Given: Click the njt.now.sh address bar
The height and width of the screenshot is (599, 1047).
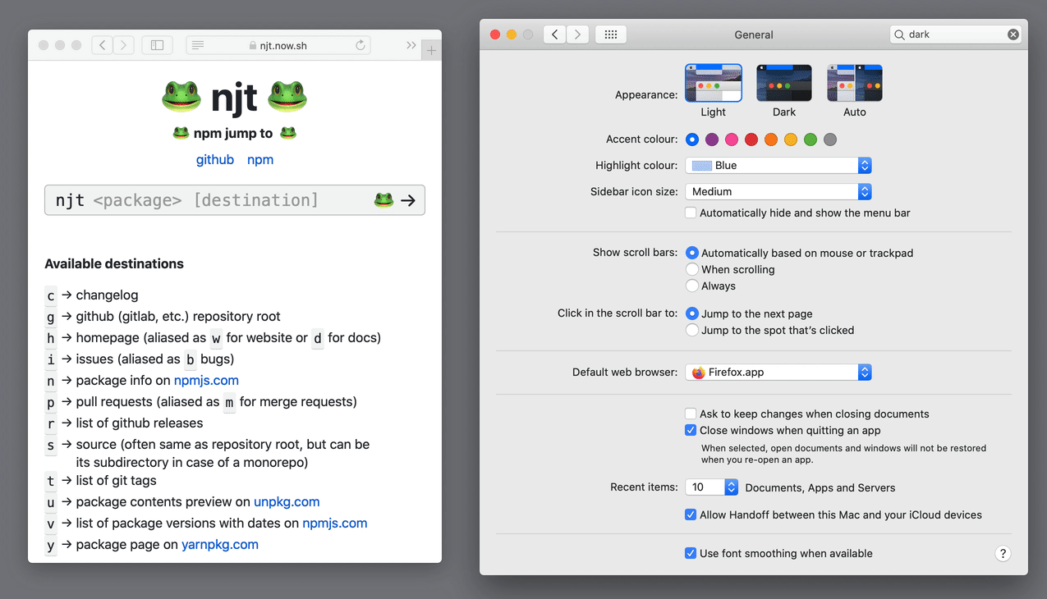Looking at the screenshot, I should (278, 45).
